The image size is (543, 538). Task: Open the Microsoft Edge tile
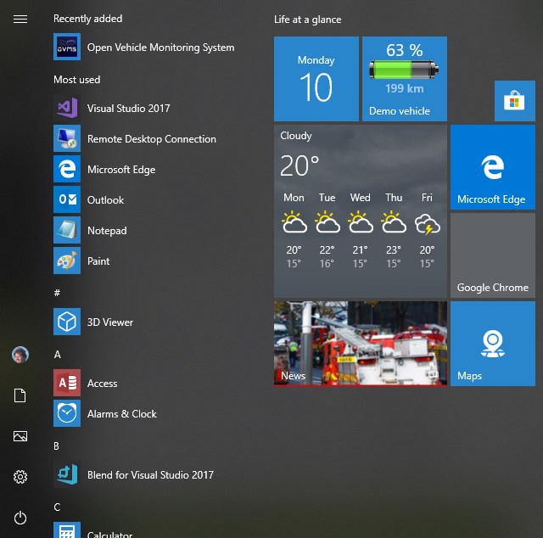(x=493, y=167)
